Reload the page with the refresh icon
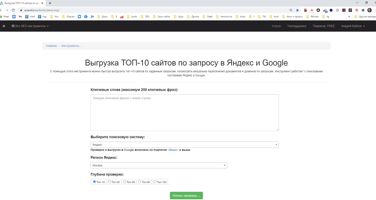 pyautogui.click(x=13, y=10)
